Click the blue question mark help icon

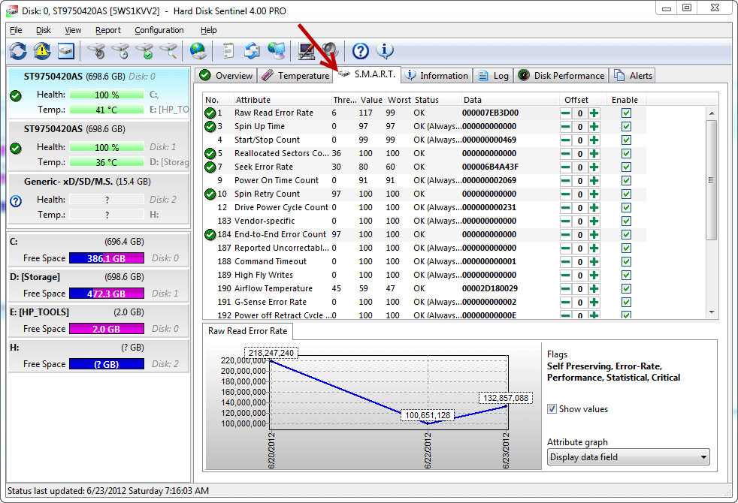pos(361,51)
